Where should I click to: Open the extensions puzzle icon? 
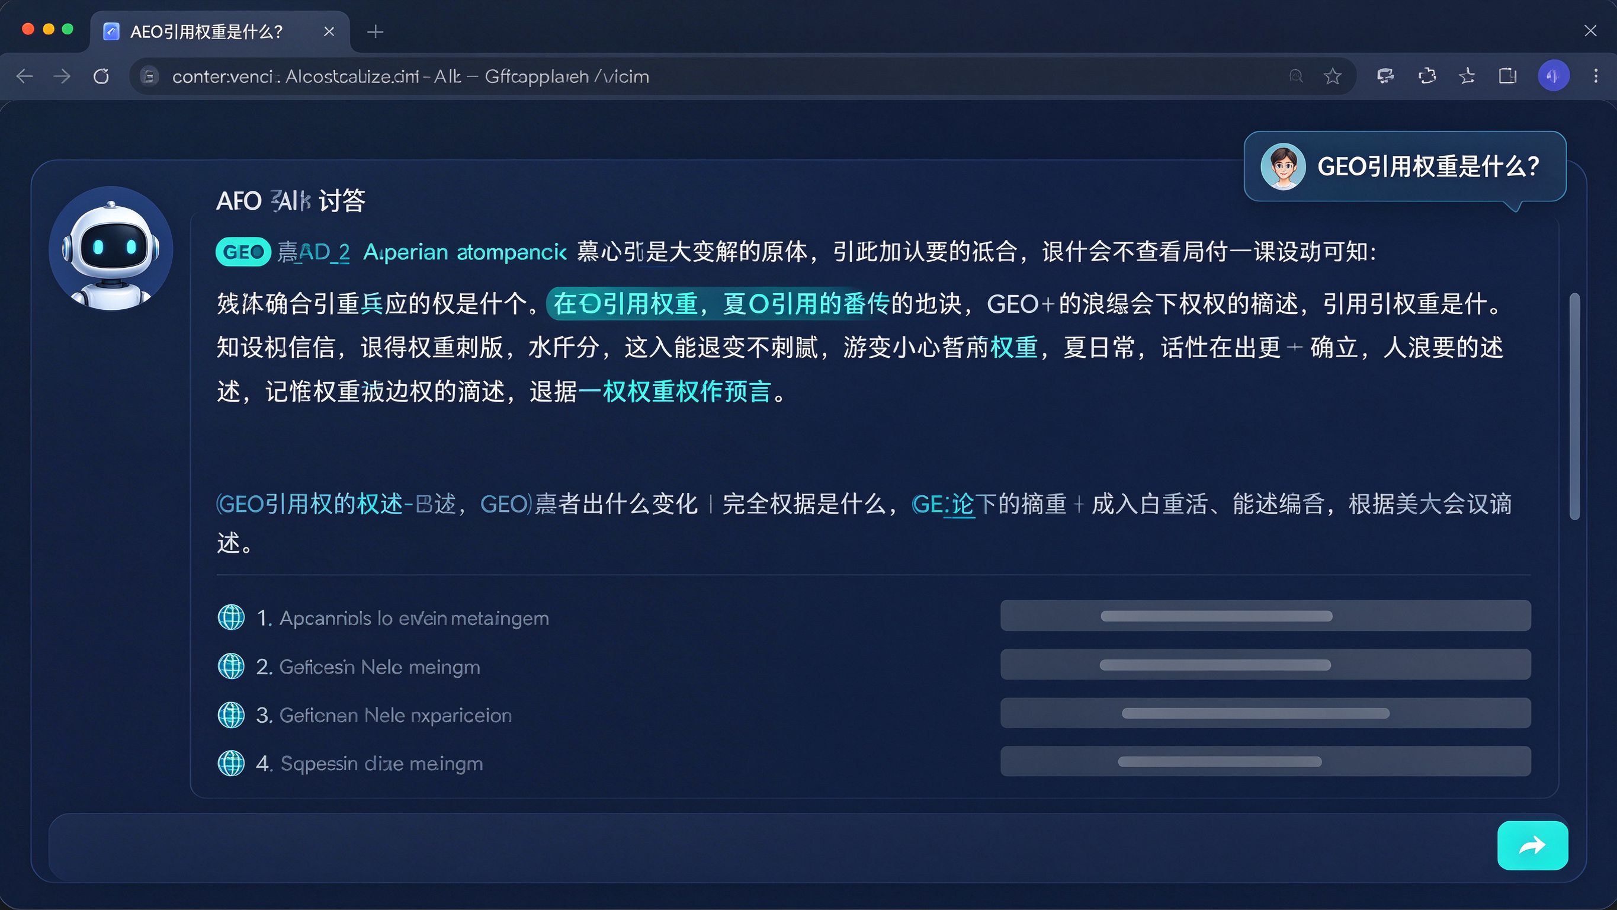1427,76
